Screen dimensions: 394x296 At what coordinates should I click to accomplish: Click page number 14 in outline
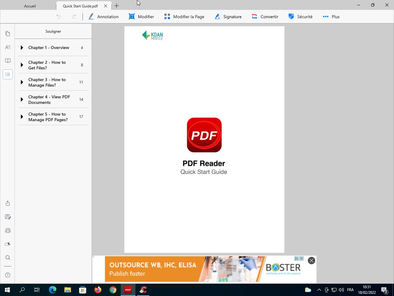(x=81, y=99)
